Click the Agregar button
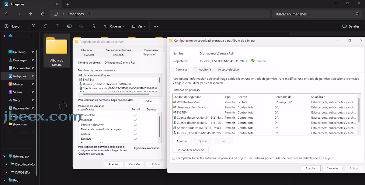 point(182,141)
